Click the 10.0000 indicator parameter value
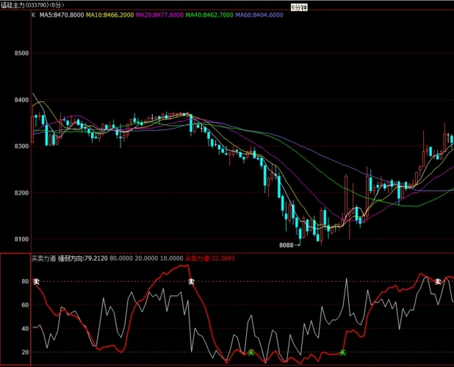The height and width of the screenshot is (367, 454). click(x=171, y=258)
